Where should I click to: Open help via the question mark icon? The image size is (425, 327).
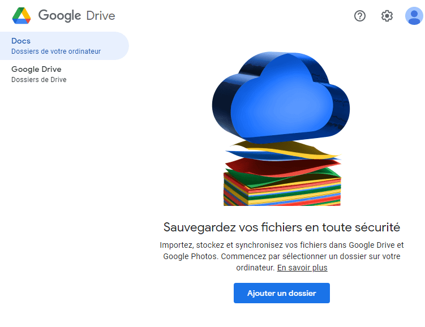pos(360,16)
